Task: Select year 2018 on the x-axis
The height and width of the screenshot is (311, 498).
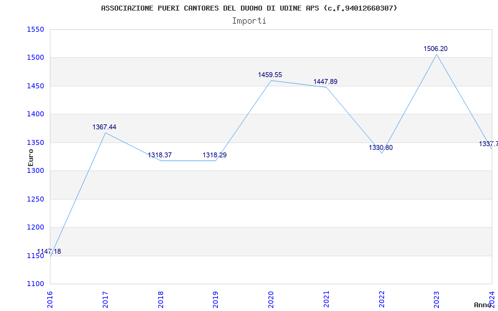Action: pos(161,298)
